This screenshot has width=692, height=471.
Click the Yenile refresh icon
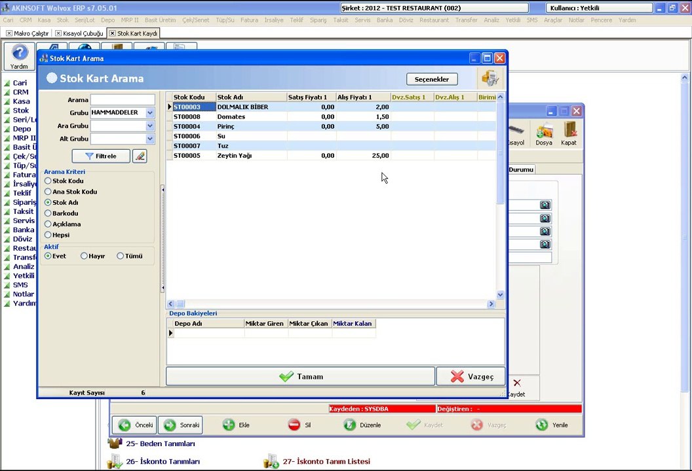[541, 425]
